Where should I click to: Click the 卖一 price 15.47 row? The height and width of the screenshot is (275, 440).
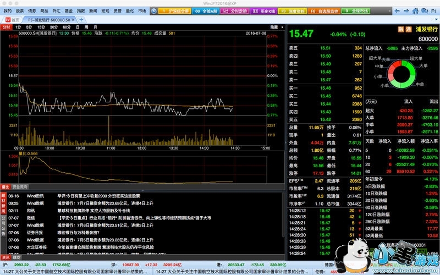point(325,80)
